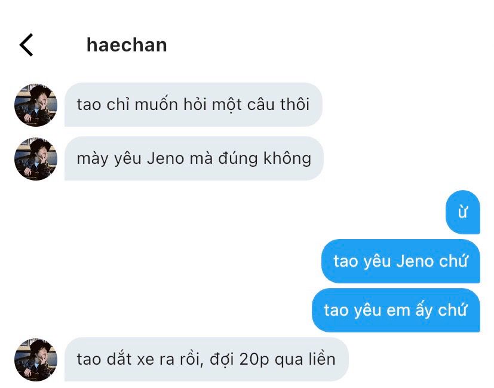Viewport: 494px width, 388px height.
Task: Click the word 'liền' in the last message
Action: [321, 359]
